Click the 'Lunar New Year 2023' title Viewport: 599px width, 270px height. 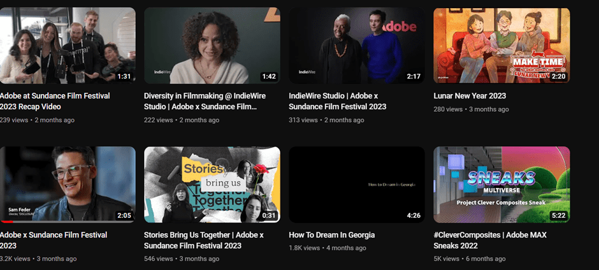point(470,96)
